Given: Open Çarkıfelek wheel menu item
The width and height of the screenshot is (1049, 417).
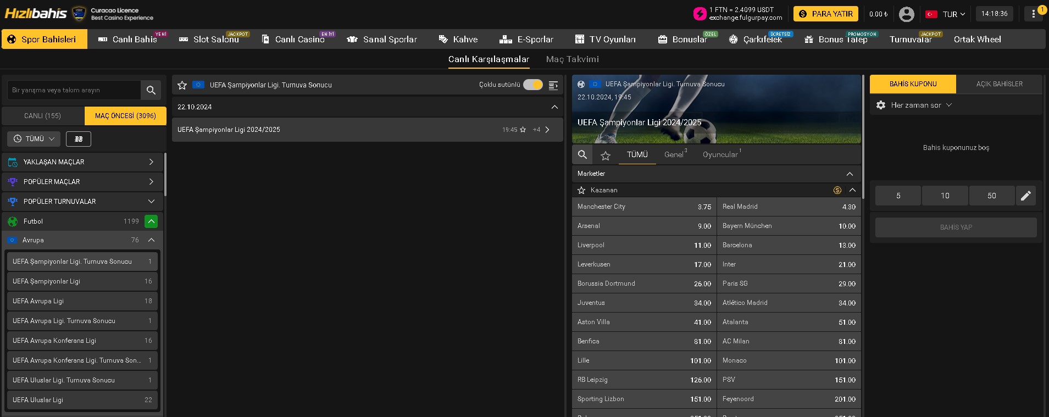Looking at the screenshot, I should point(756,39).
